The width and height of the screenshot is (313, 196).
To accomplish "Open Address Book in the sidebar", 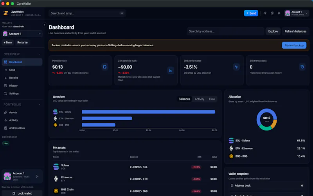I will (22, 128).
